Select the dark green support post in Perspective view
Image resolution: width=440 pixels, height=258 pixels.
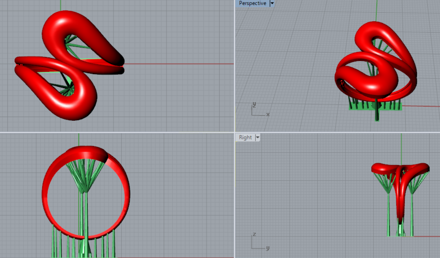coord(377,112)
